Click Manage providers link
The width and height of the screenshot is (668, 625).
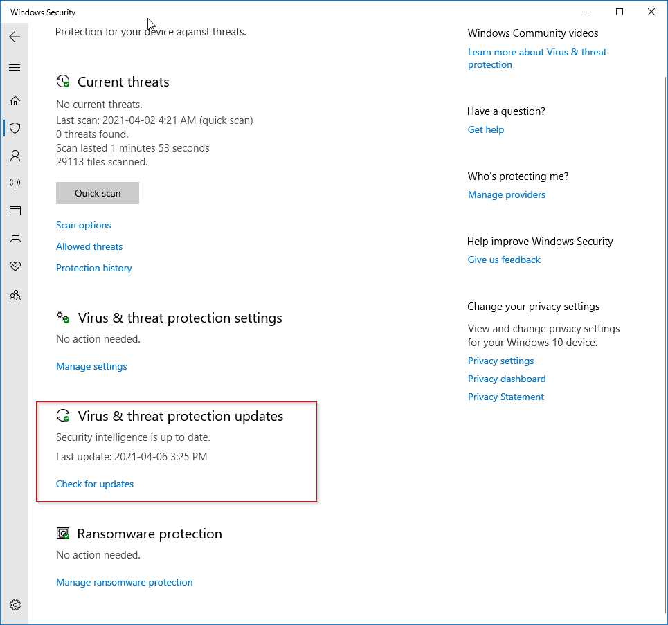[506, 194]
